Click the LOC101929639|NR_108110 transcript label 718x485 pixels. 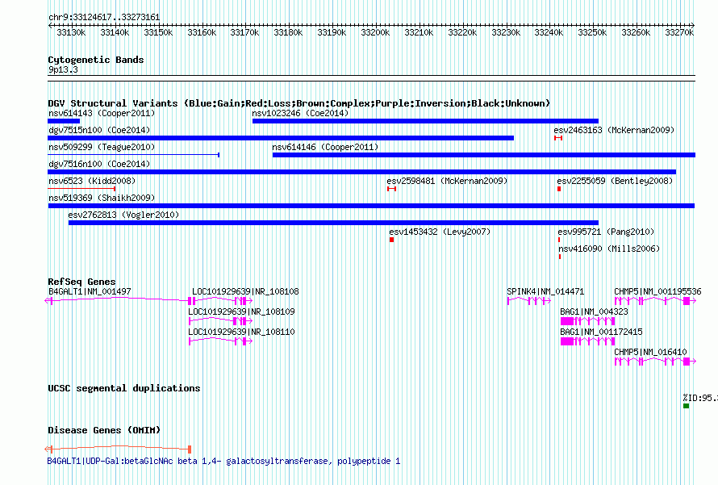(242, 332)
